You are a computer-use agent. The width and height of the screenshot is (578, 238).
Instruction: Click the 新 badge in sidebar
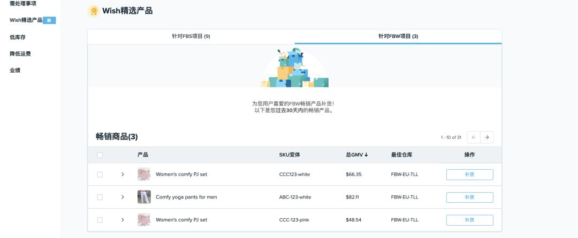click(x=49, y=21)
